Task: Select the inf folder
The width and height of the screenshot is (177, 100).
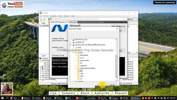Action: (81, 63)
